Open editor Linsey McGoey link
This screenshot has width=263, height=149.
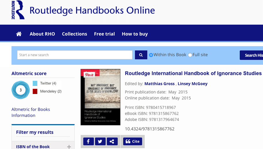coord(193,84)
